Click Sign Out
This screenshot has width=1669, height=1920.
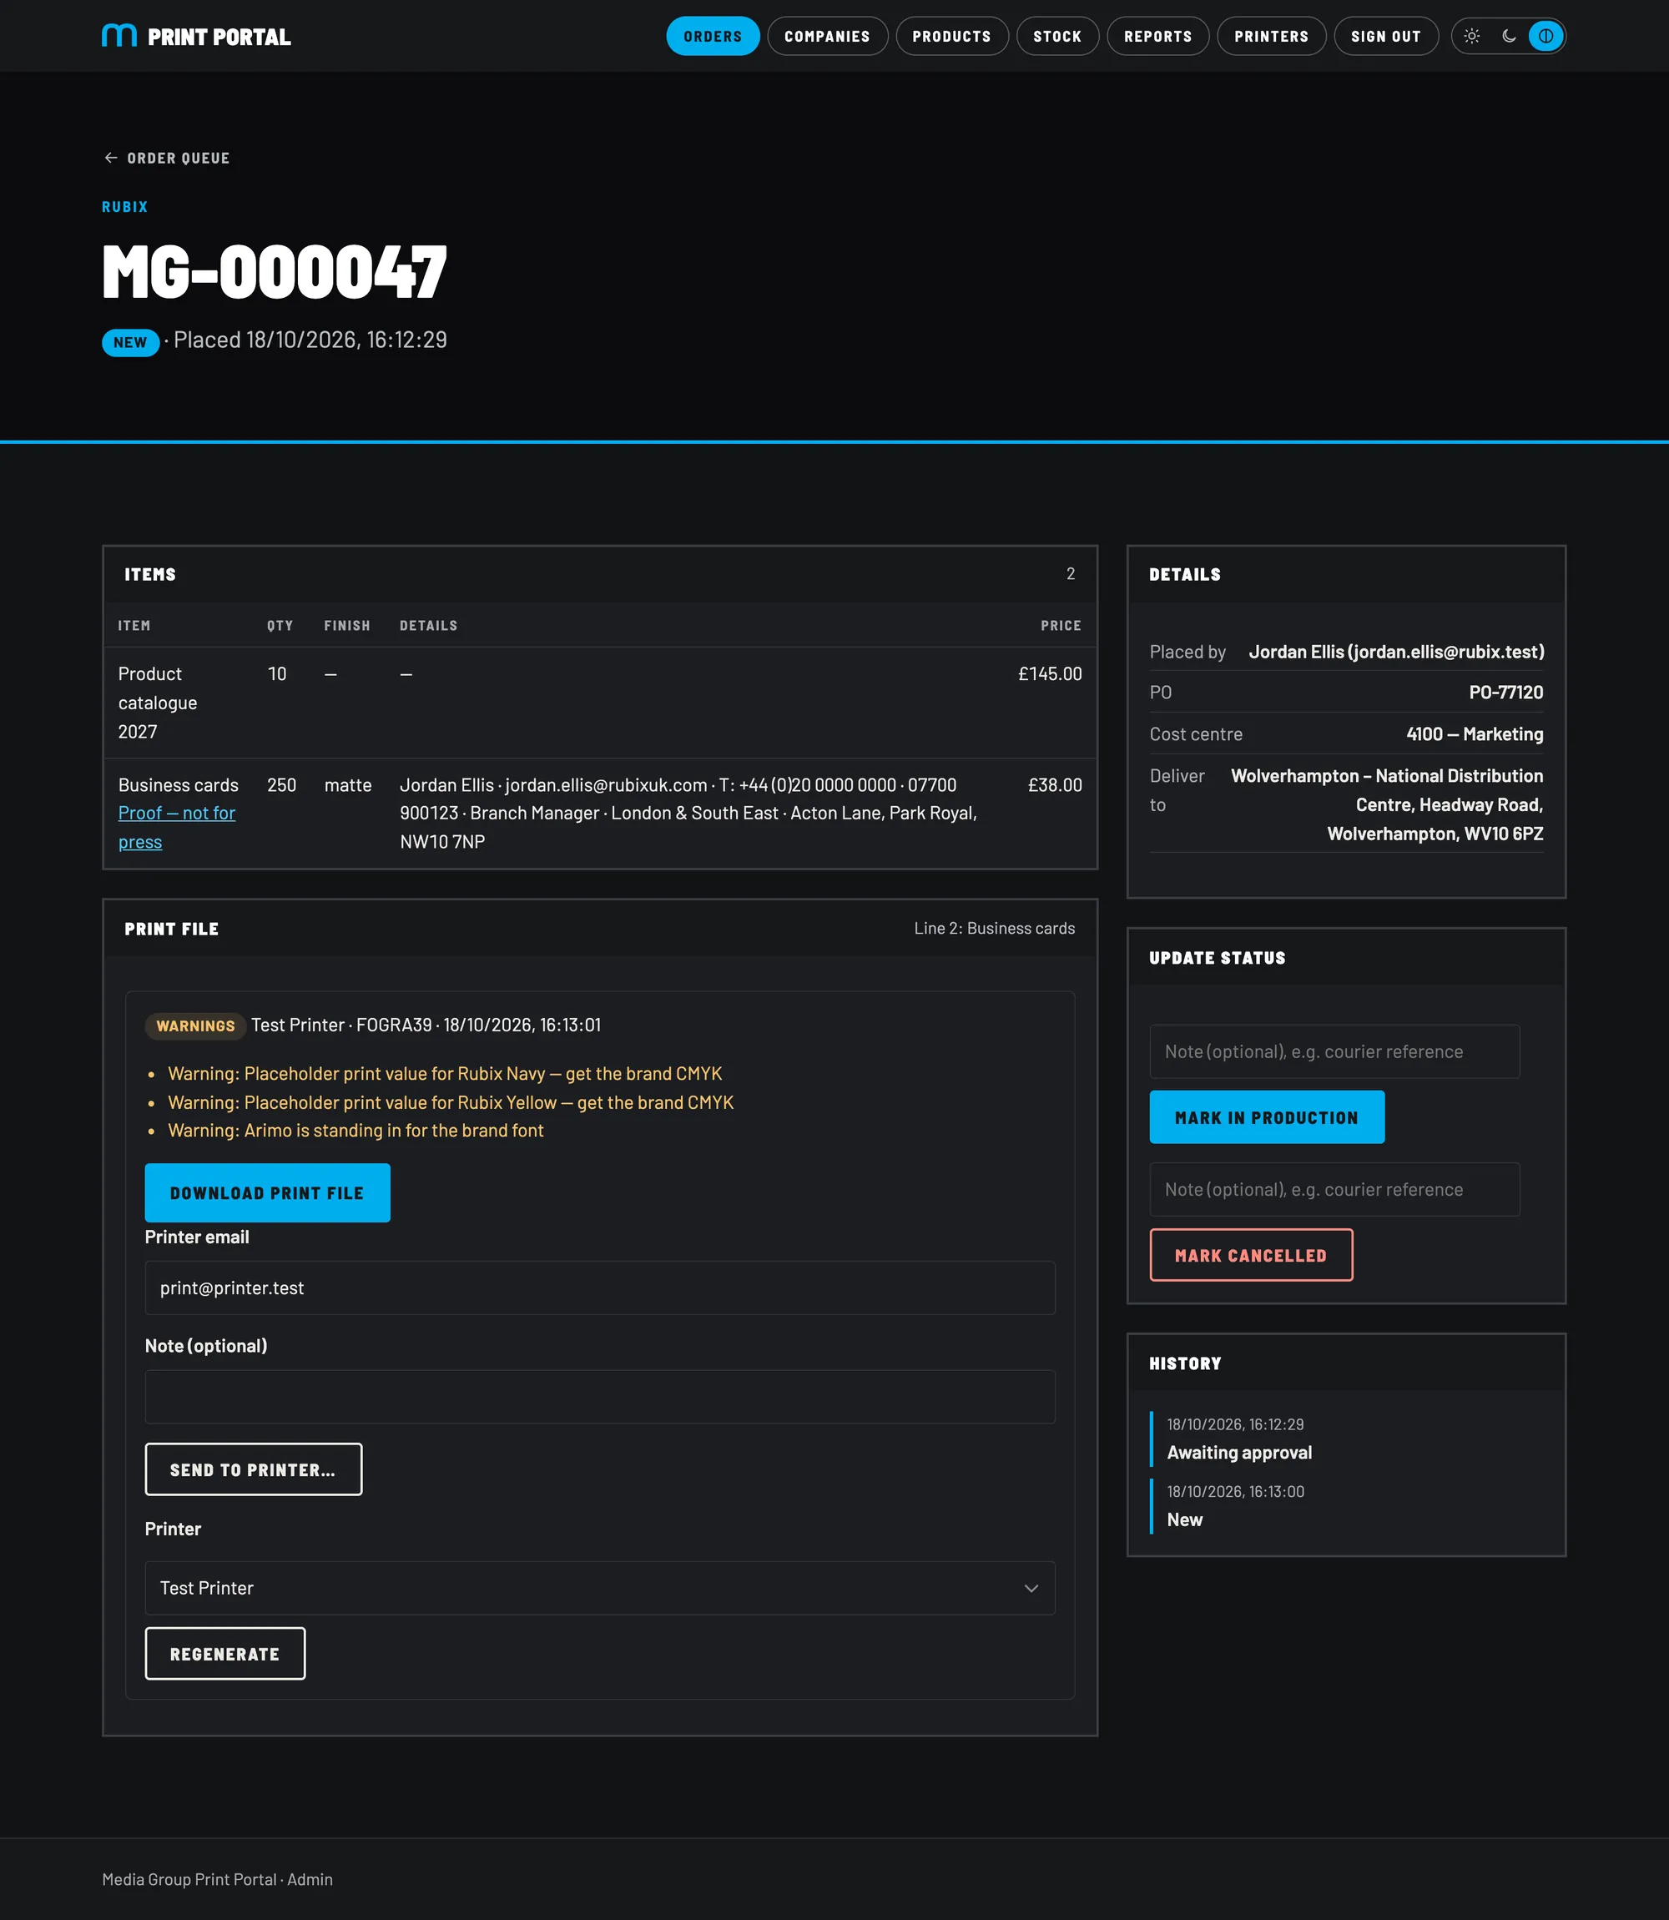1386,37
